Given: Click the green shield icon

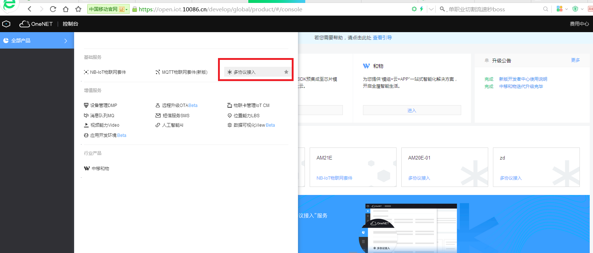Looking at the screenshot, I should pyautogui.click(x=575, y=9).
